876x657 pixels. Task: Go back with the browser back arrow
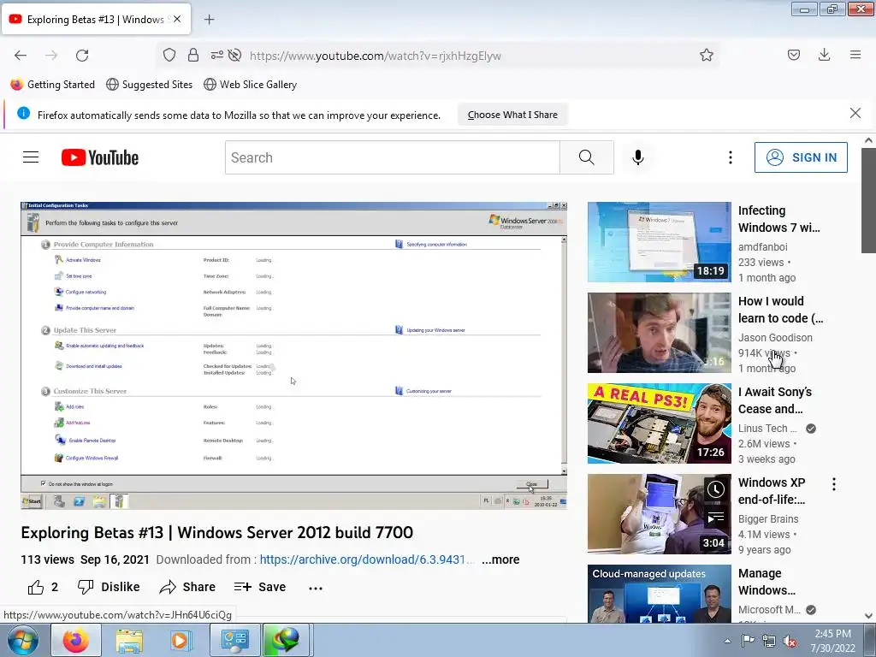pyautogui.click(x=21, y=56)
